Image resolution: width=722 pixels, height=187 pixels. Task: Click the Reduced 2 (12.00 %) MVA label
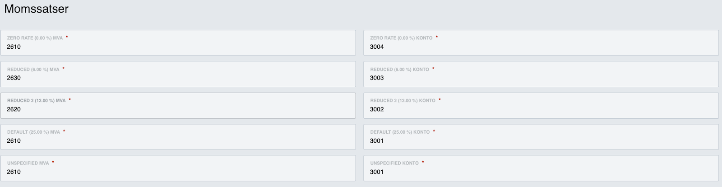click(36, 101)
